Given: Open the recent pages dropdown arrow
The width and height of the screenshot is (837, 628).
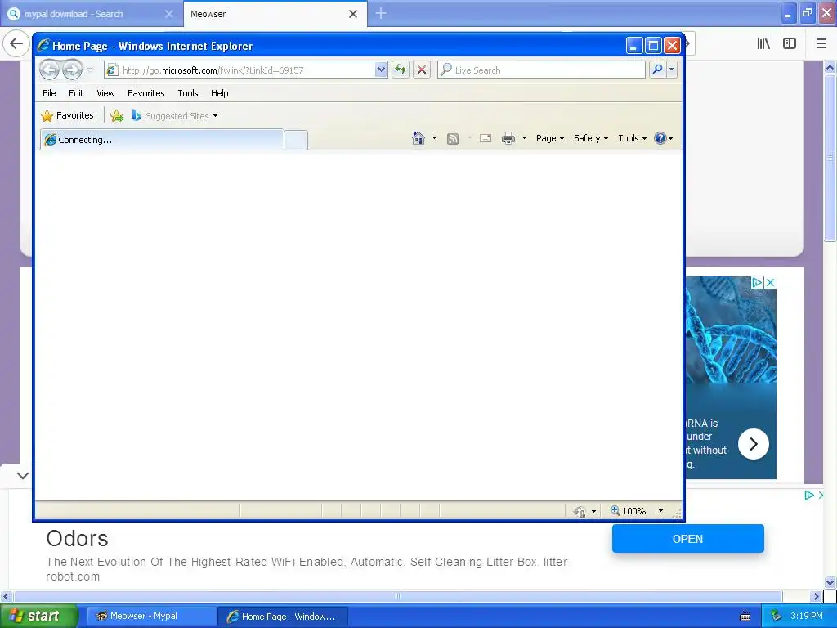Looking at the screenshot, I should [90, 70].
